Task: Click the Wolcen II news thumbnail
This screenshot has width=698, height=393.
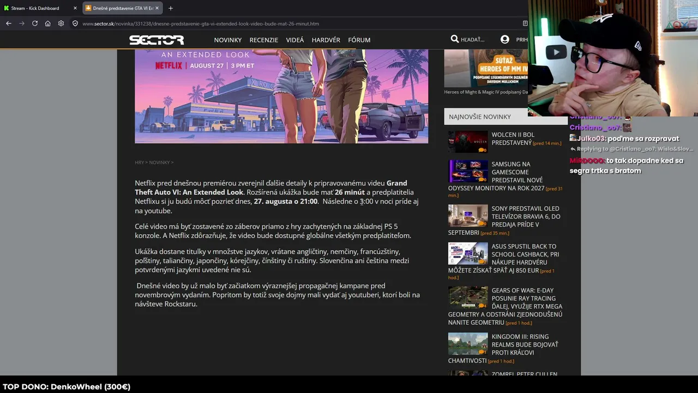Action: pyautogui.click(x=468, y=142)
